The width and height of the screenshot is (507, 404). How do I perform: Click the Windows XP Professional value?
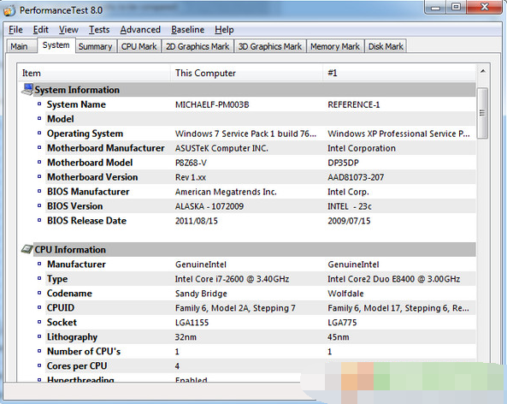point(398,134)
